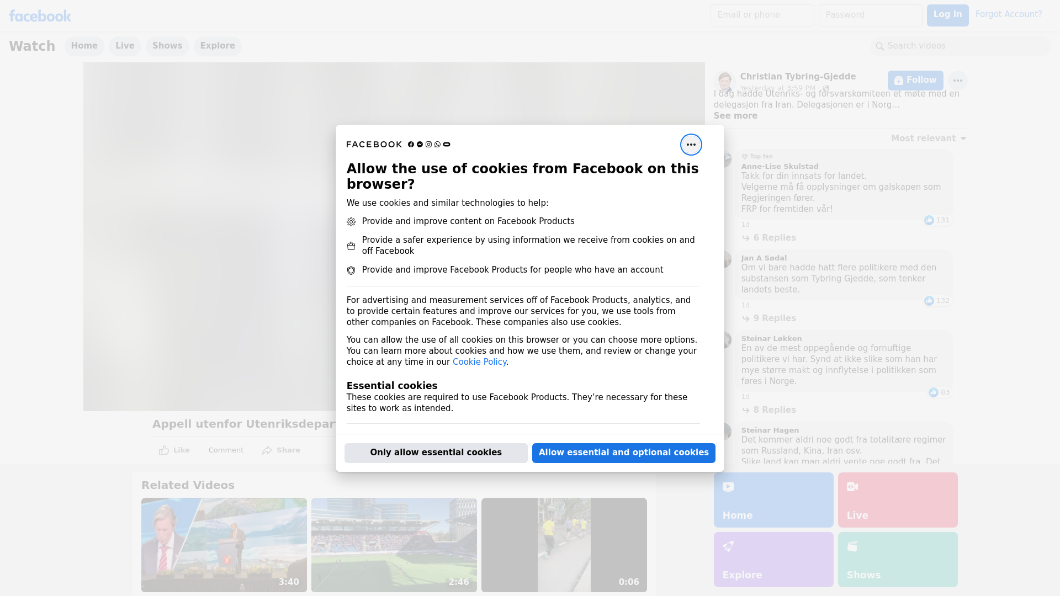The image size is (1060, 596).
Task: Click the Essential cookies heading text
Action: [392, 386]
